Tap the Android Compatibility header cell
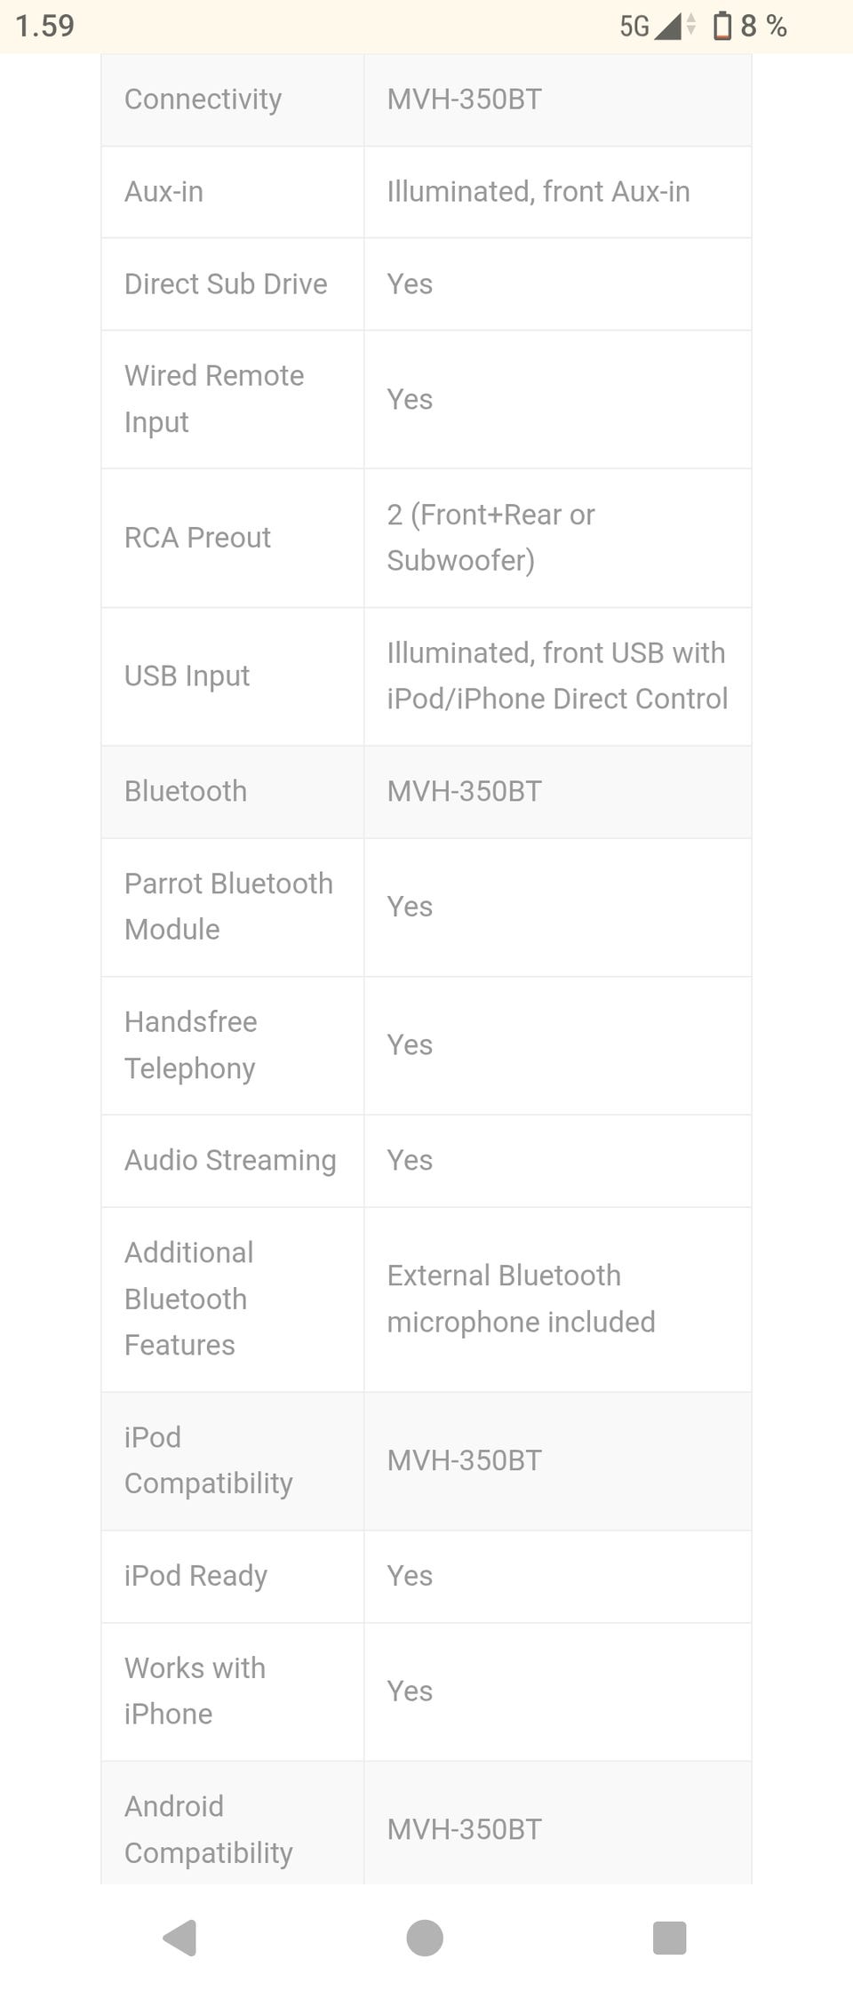This screenshot has height=1991, width=853. 208,1828
